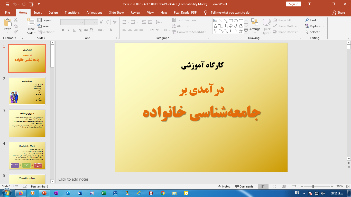Select slide 3 thumbnail in slide panel

pyautogui.click(x=27, y=123)
